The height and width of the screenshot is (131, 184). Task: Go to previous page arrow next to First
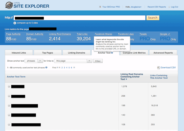click(x=58, y=67)
